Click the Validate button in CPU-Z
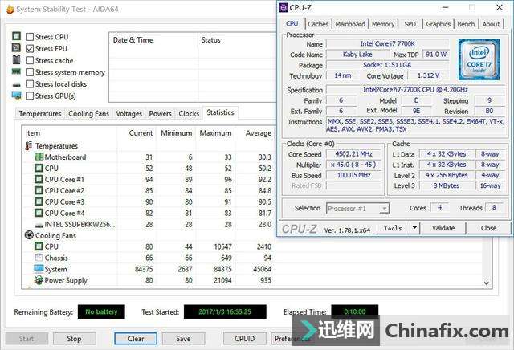514x350 pixels. click(x=443, y=228)
